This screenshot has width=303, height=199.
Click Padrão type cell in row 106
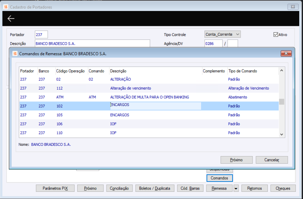click(x=234, y=124)
